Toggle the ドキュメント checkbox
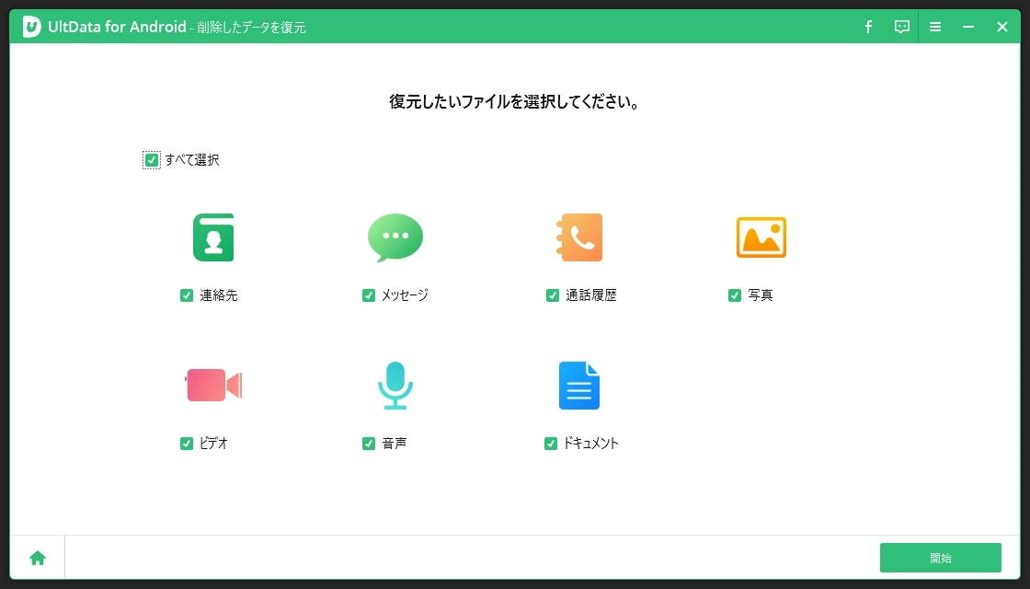 pyautogui.click(x=552, y=443)
